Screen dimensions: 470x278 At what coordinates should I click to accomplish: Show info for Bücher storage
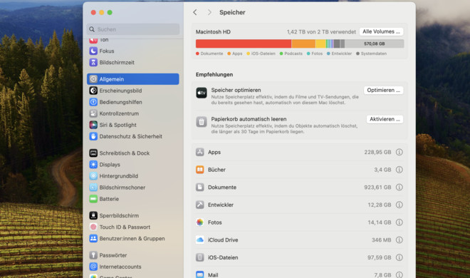click(x=399, y=170)
